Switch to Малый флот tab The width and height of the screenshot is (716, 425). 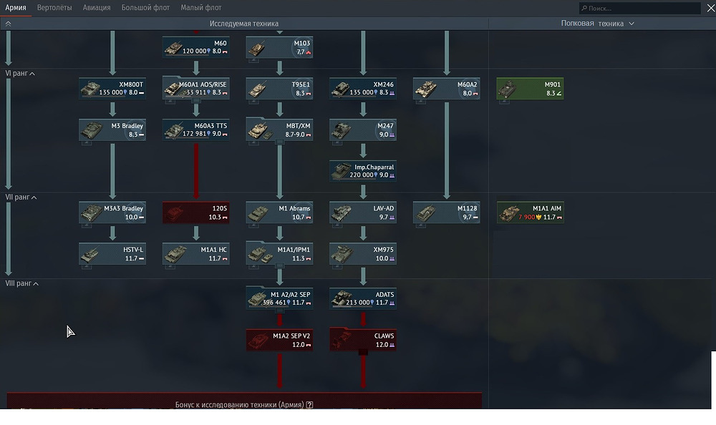click(201, 8)
